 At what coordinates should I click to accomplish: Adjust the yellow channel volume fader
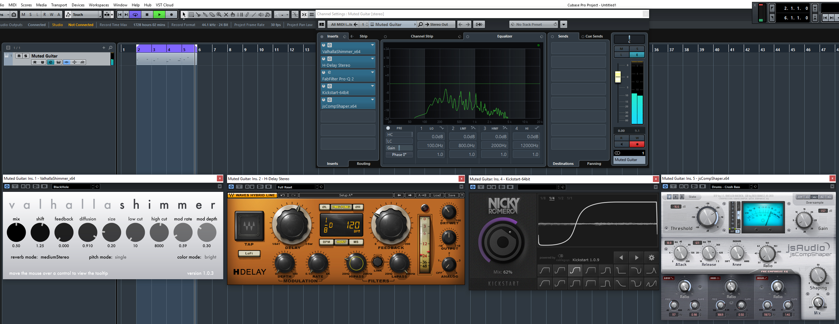(618, 77)
